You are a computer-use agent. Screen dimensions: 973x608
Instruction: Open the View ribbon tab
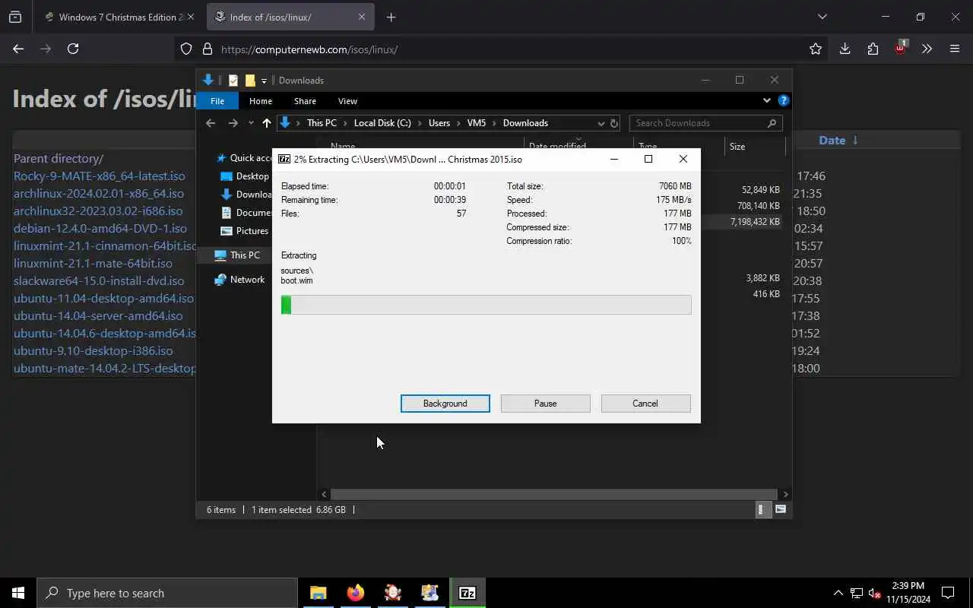coord(347,101)
